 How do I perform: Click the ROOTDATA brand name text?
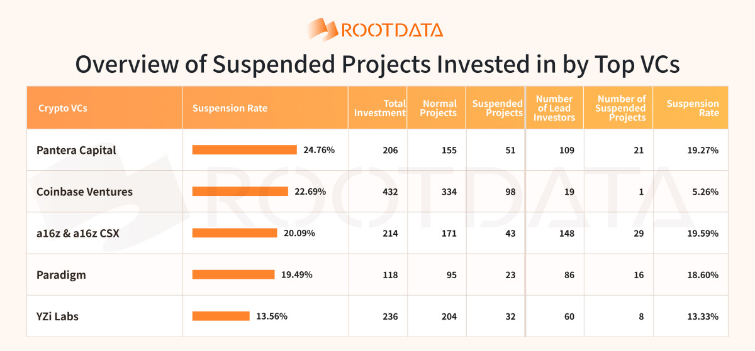click(391, 30)
